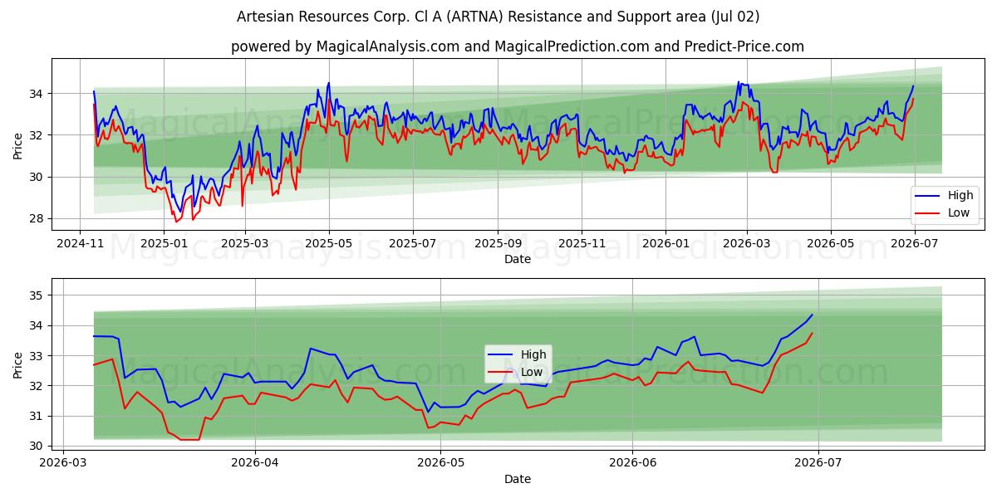Image resolution: width=997 pixels, height=498 pixels.
Task: Click the '2026-06' date tick on the bottom chart
Action: 632,463
